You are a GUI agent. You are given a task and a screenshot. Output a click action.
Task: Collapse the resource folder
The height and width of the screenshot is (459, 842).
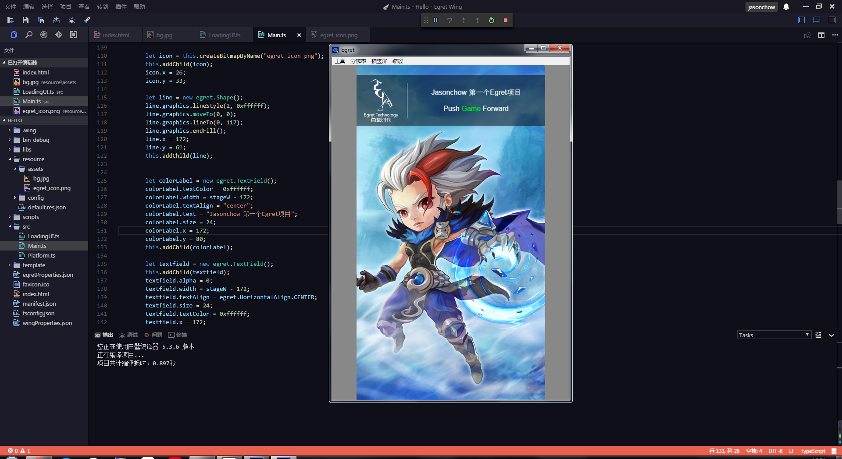coord(9,159)
